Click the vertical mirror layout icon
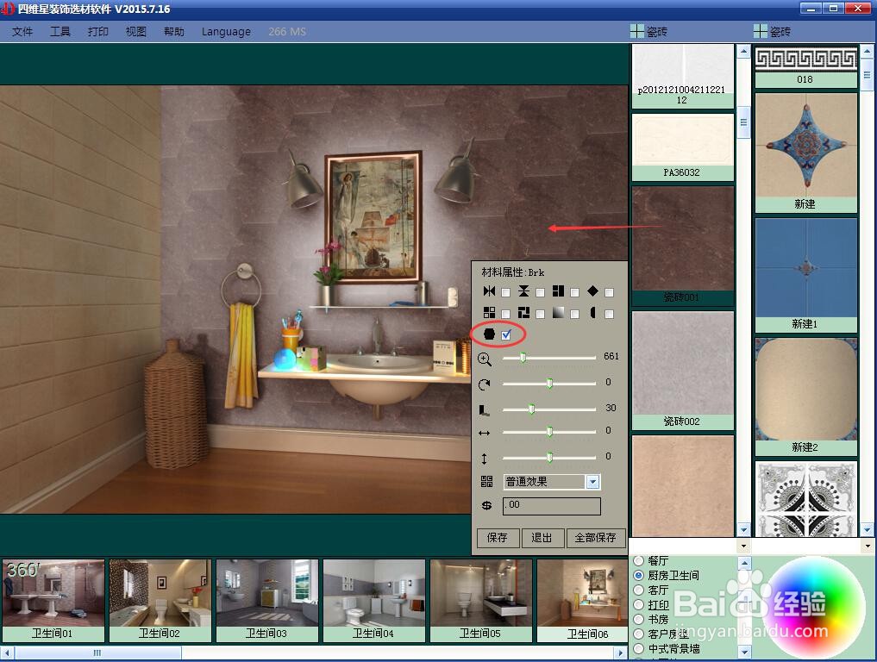 pos(523,290)
